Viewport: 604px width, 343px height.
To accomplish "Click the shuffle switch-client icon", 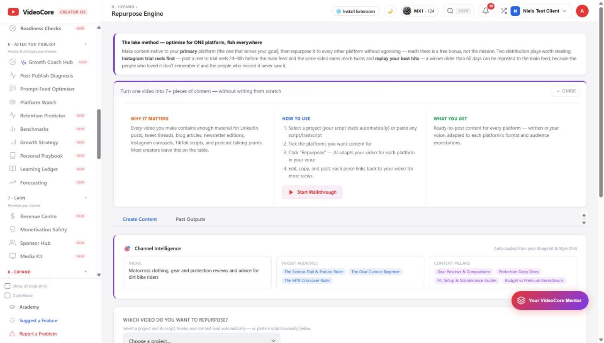I will 504,11.
